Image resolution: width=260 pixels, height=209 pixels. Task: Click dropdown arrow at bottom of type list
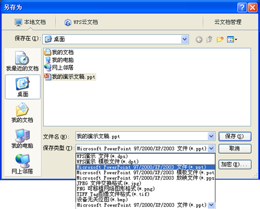(211, 205)
